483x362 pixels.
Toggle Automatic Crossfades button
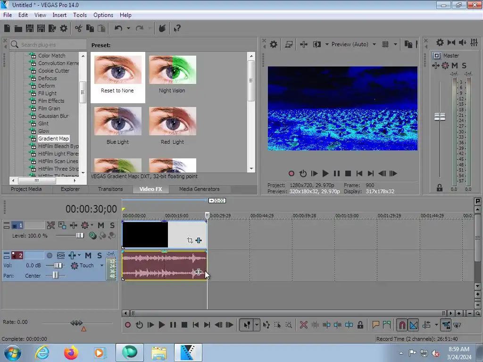click(x=413, y=325)
